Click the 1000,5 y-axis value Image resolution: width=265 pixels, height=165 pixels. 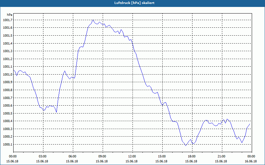pos(8,113)
